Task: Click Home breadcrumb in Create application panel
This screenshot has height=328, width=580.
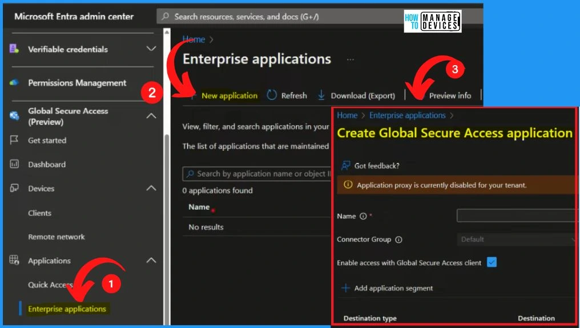Action: [x=347, y=115]
